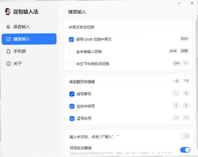Click the keyboard icon in the sidebar
Image resolution: width=198 pixels, height=157 pixels.
[x=8, y=39]
